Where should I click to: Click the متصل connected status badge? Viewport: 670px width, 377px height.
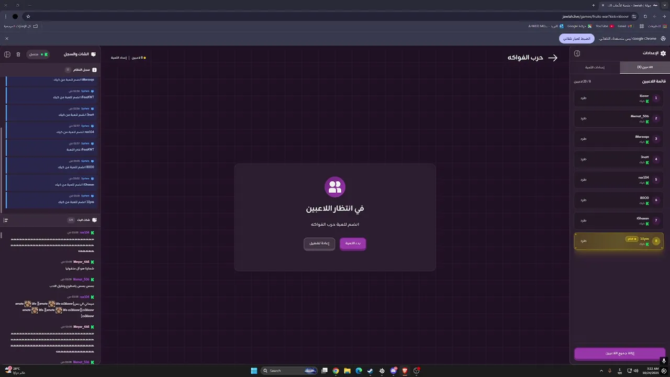tap(38, 54)
